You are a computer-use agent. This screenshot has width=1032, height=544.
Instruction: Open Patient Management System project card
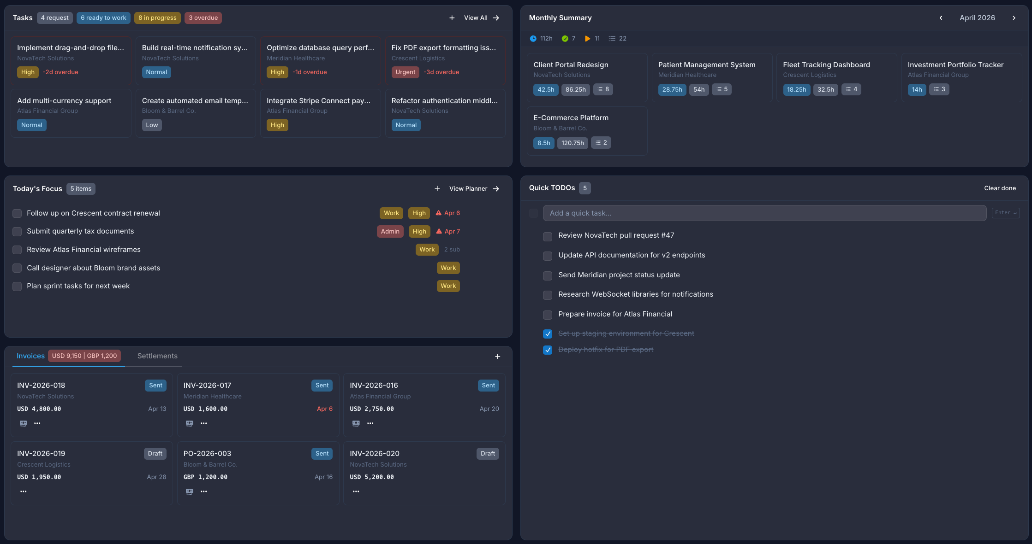coord(712,77)
